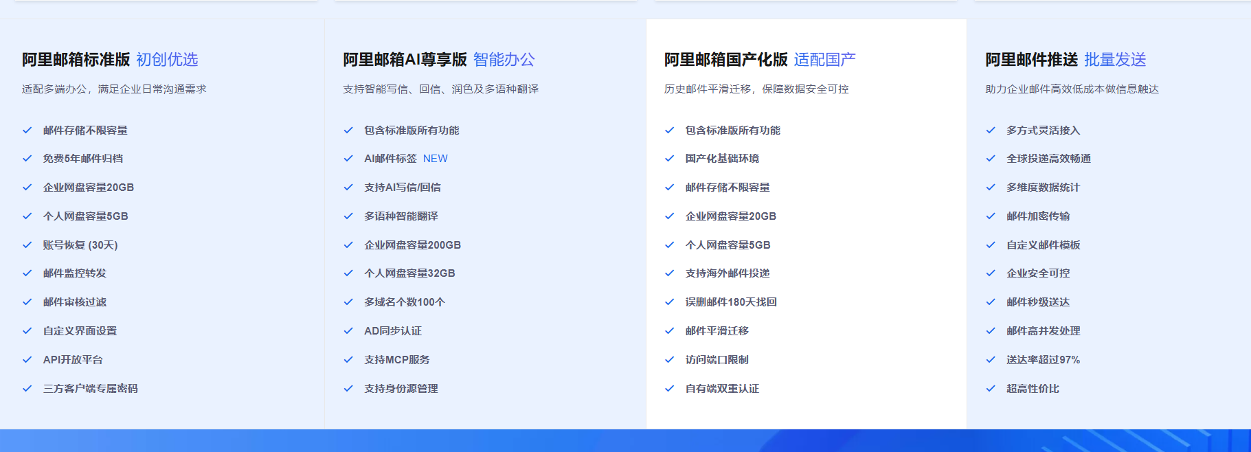1251x452 pixels.
Task: Click checkmark beside 支持海外邮件投递
Action: pyautogui.click(x=670, y=273)
